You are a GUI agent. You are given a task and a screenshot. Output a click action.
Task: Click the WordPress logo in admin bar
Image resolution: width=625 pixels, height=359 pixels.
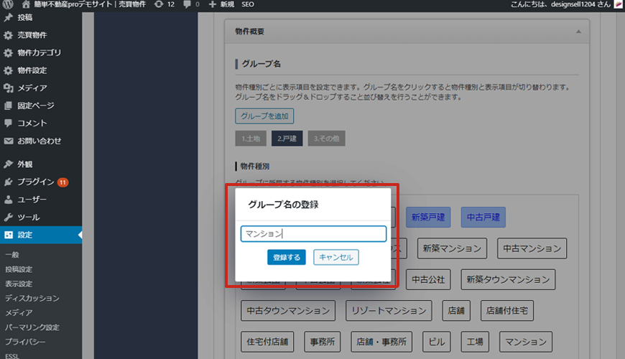(8, 4)
